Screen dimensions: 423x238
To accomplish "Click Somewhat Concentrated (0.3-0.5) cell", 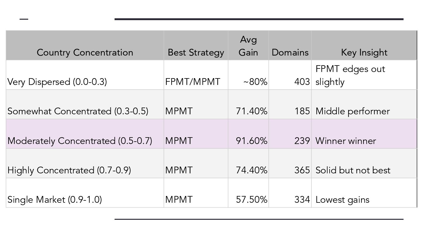I will pyautogui.click(x=85, y=104).
